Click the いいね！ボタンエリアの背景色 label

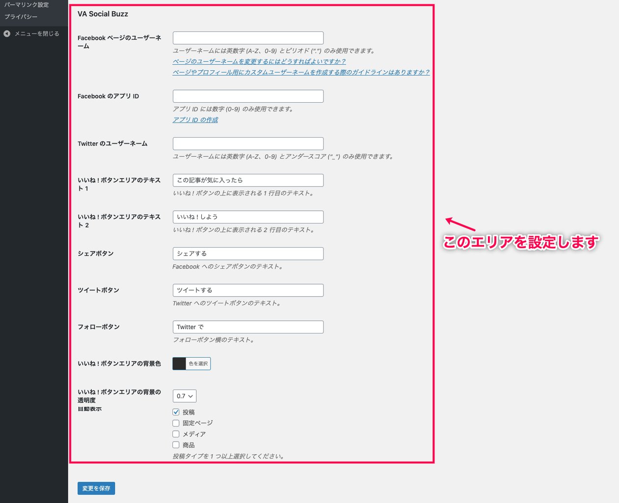(119, 363)
